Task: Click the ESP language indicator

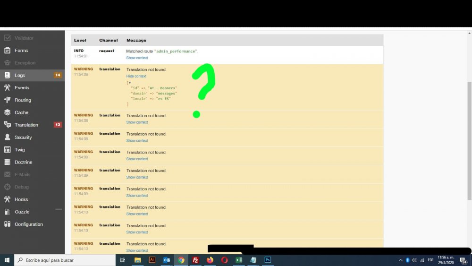Action: click(x=430, y=260)
